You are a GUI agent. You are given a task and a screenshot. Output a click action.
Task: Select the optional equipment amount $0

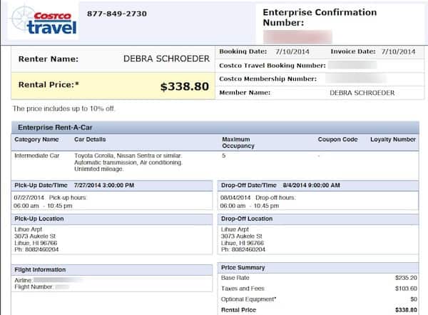click(414, 299)
